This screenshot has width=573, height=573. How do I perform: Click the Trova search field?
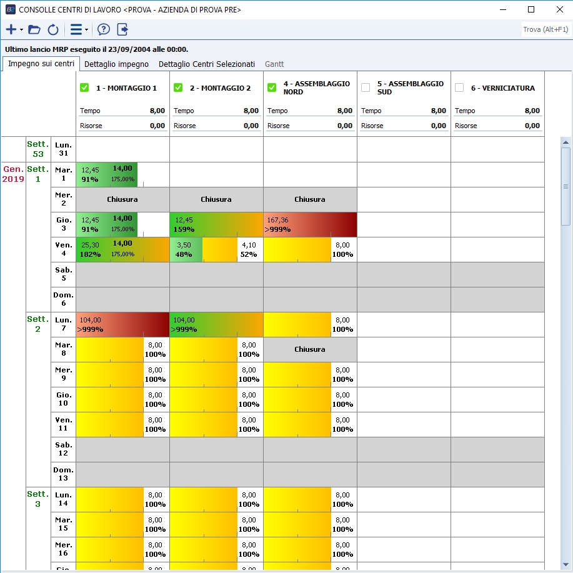[545, 29]
